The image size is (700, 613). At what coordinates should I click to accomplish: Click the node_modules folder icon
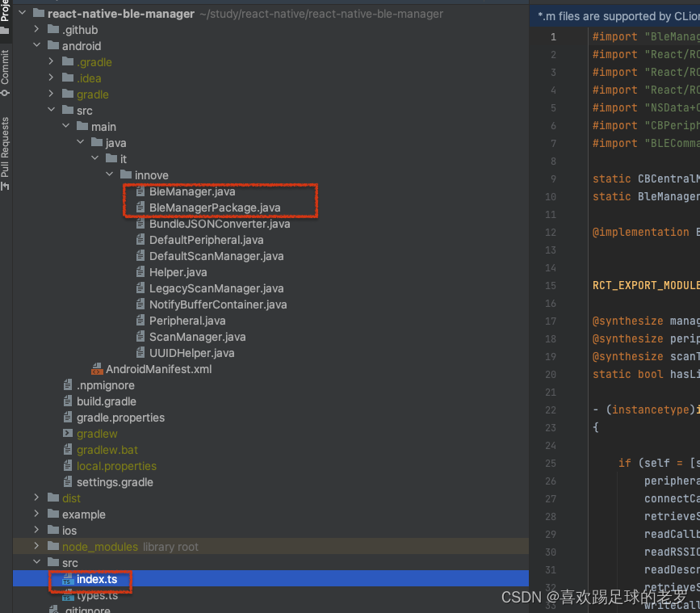tap(53, 546)
